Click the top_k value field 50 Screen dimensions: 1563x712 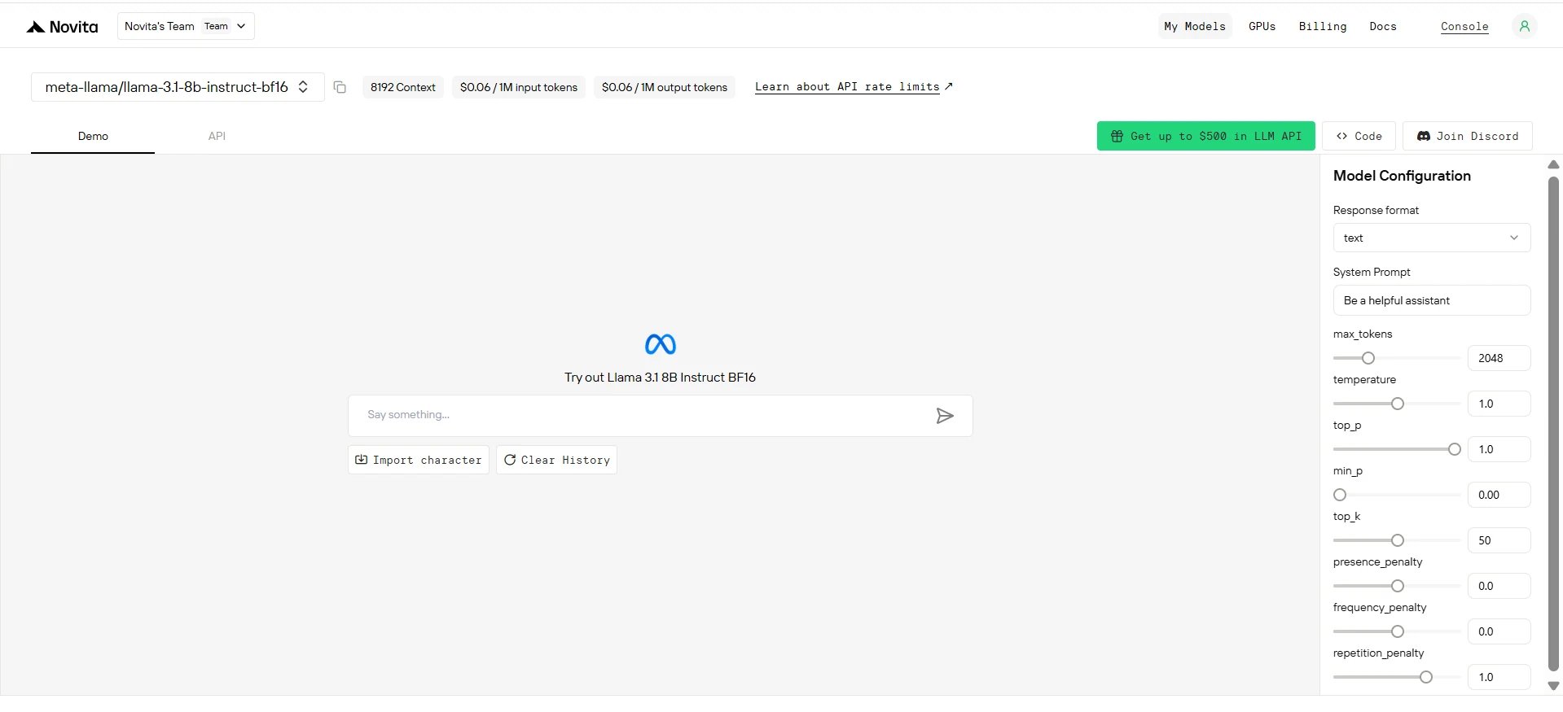pos(1499,540)
